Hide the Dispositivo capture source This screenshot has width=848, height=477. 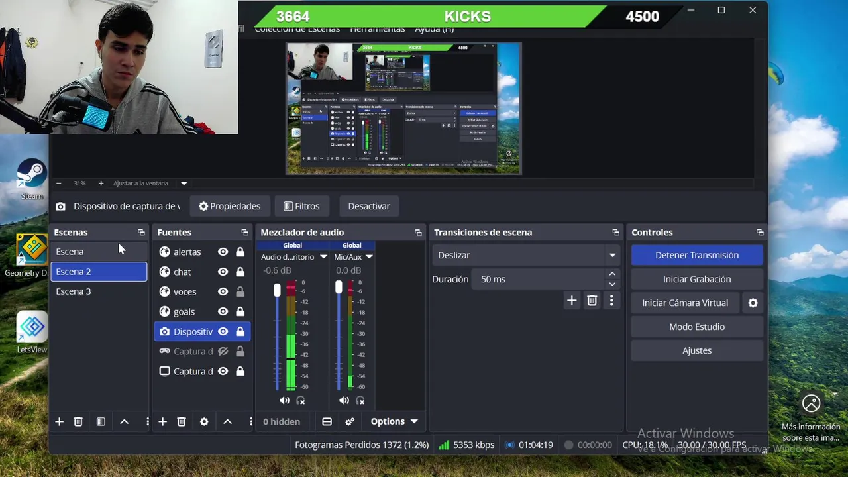click(223, 331)
